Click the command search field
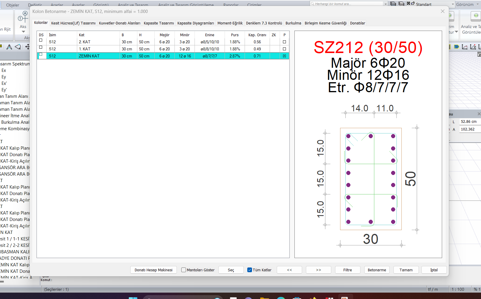Image resolution: width=481 pixels, height=299 pixels. click(346, 4)
